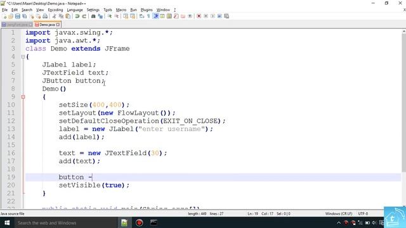Start macro recording with red dot icon
Screen dimensions: 406x228
click(x=199, y=16)
